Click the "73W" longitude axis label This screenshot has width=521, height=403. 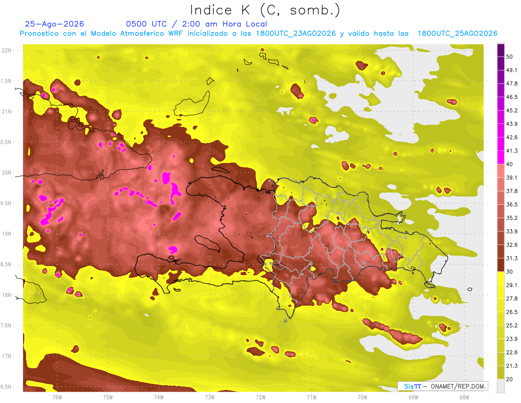pos(210,397)
